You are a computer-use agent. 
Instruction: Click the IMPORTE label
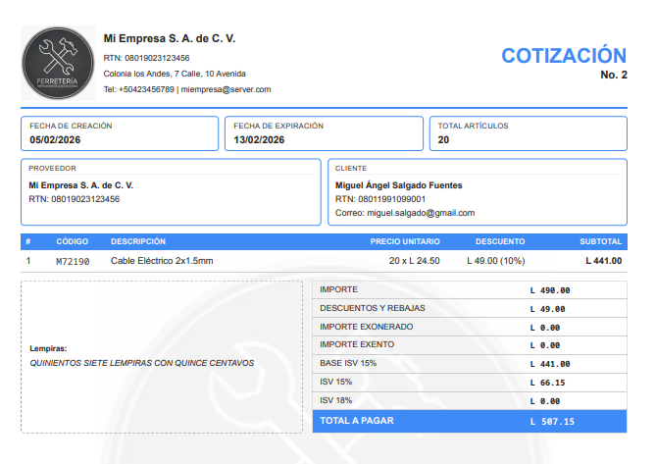click(339, 289)
